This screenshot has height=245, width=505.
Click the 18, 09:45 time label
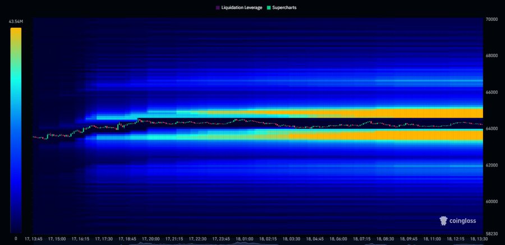point(408,239)
